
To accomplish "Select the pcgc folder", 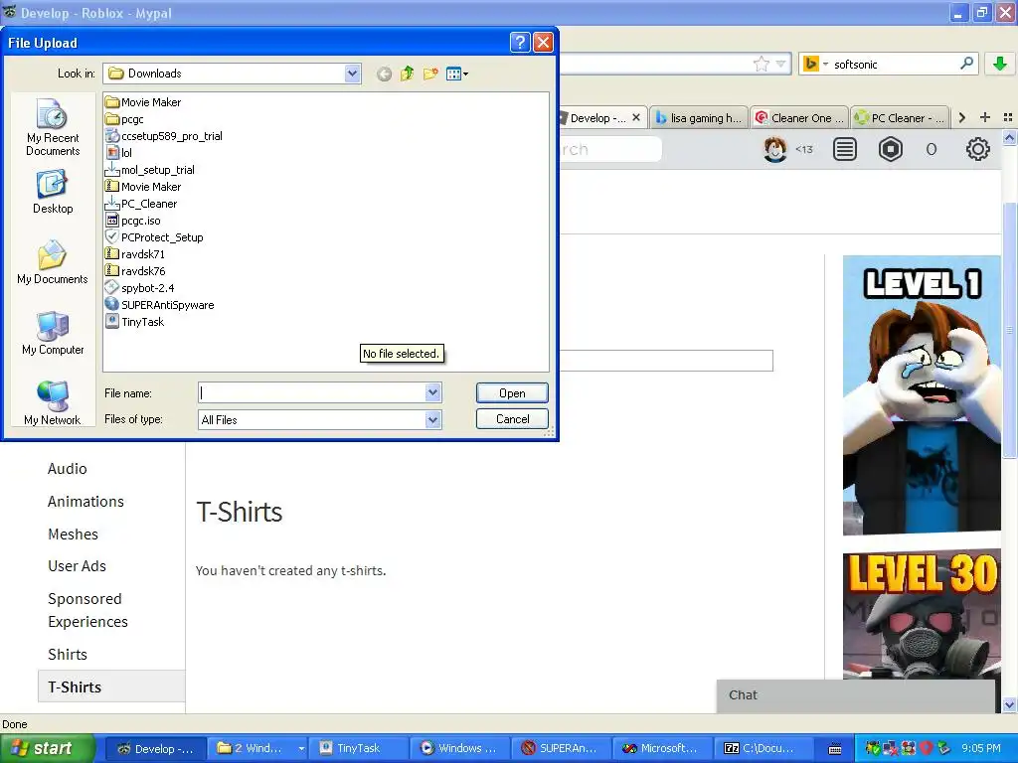I will click(x=124, y=119).
